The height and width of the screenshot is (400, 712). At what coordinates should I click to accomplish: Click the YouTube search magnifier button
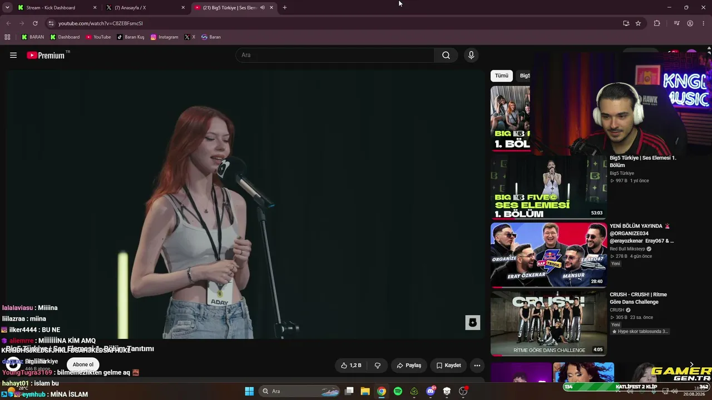[x=446, y=55]
